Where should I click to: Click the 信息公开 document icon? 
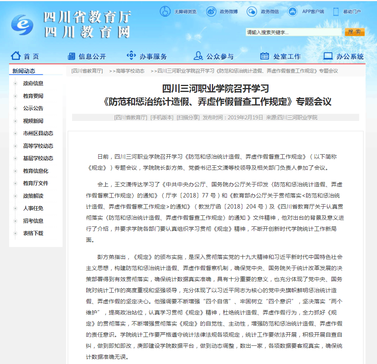coord(71,56)
